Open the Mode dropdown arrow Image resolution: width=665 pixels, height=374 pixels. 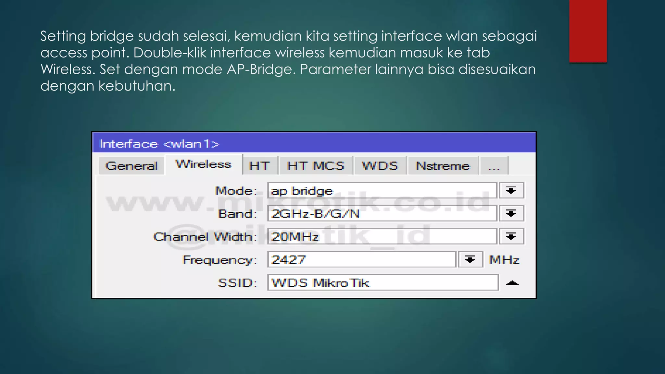511,190
